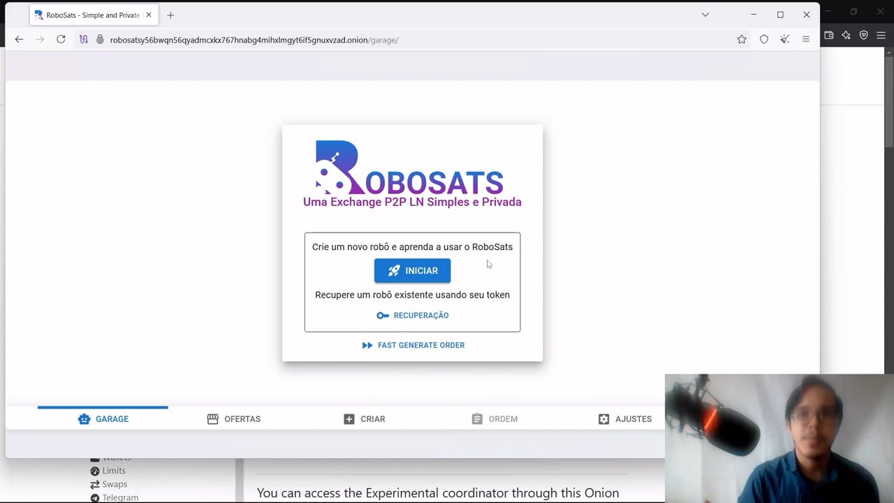Screen dimensions: 894x503
Task: Open the wallet icon in background browser
Action: click(829, 35)
